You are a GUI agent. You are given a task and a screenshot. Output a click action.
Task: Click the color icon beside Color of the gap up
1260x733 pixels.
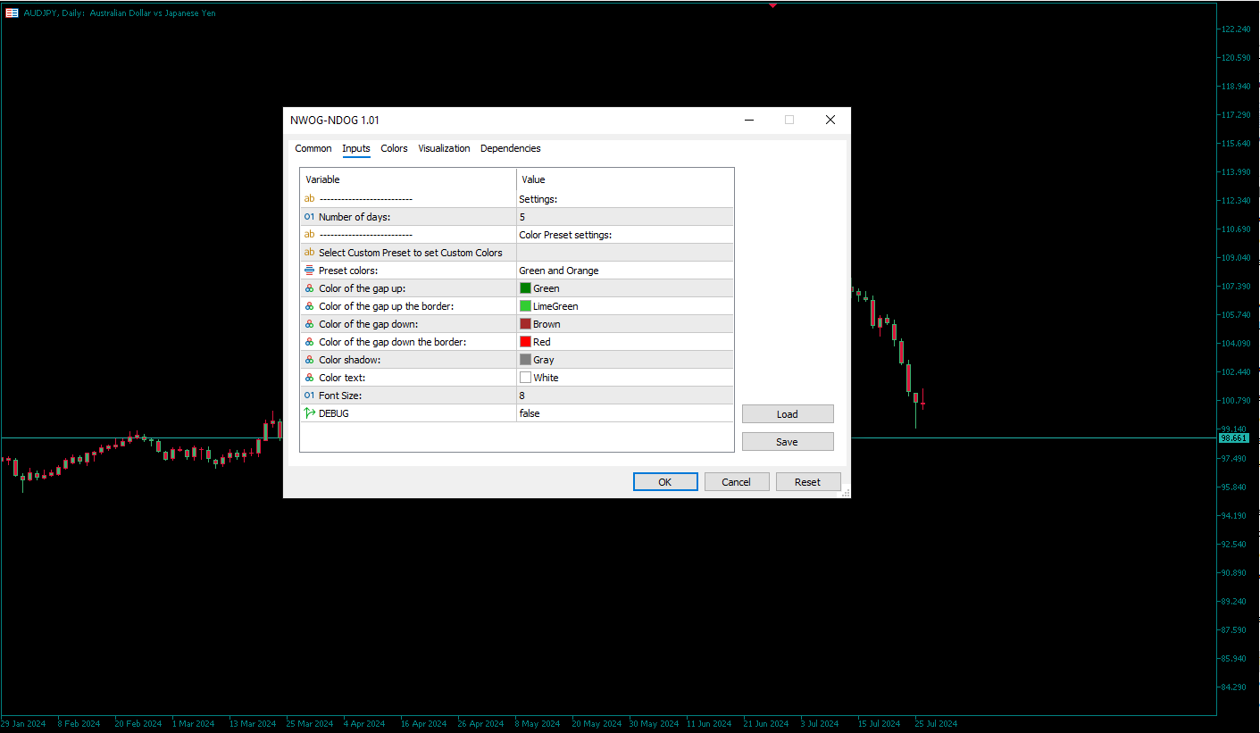tap(309, 288)
